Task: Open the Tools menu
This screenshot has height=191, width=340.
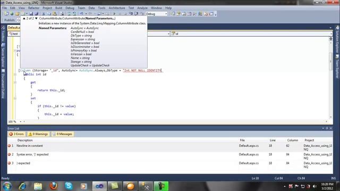Action: tap(101, 8)
